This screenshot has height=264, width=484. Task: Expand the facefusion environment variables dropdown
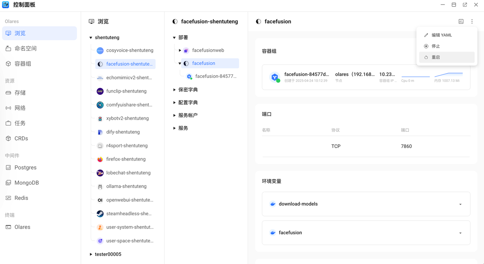[x=460, y=233]
